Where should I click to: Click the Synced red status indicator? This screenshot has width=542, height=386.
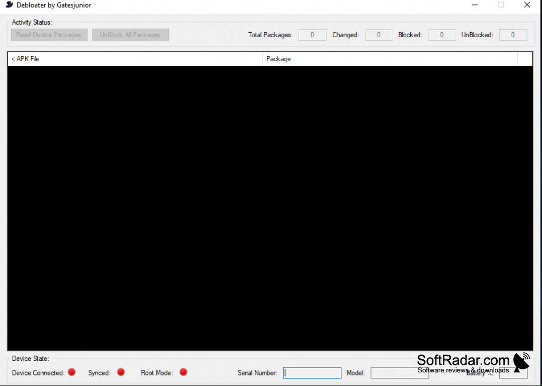pyautogui.click(x=121, y=372)
